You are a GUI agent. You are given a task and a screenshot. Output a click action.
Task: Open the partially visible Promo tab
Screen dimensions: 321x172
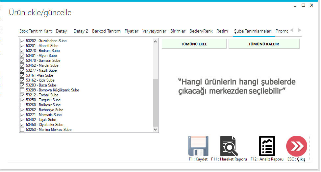coord(282,31)
